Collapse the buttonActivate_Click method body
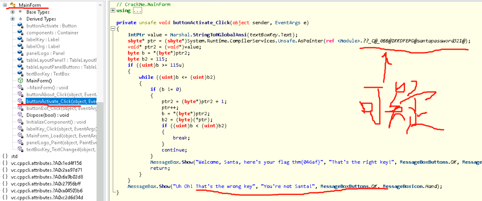This screenshot has height=201, width=482. (x=113, y=28)
